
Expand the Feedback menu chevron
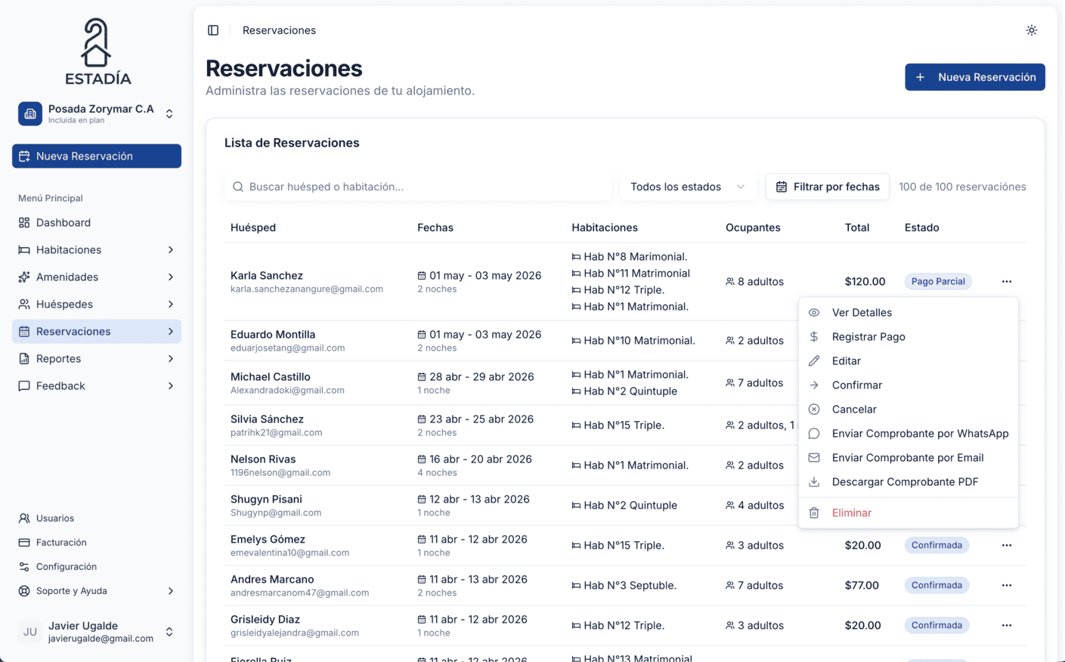click(171, 385)
